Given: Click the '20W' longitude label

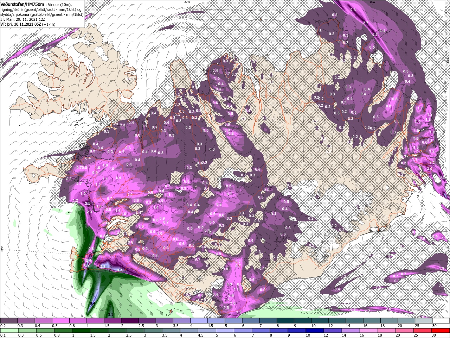Looking at the screenshot, I should tap(187, 2).
